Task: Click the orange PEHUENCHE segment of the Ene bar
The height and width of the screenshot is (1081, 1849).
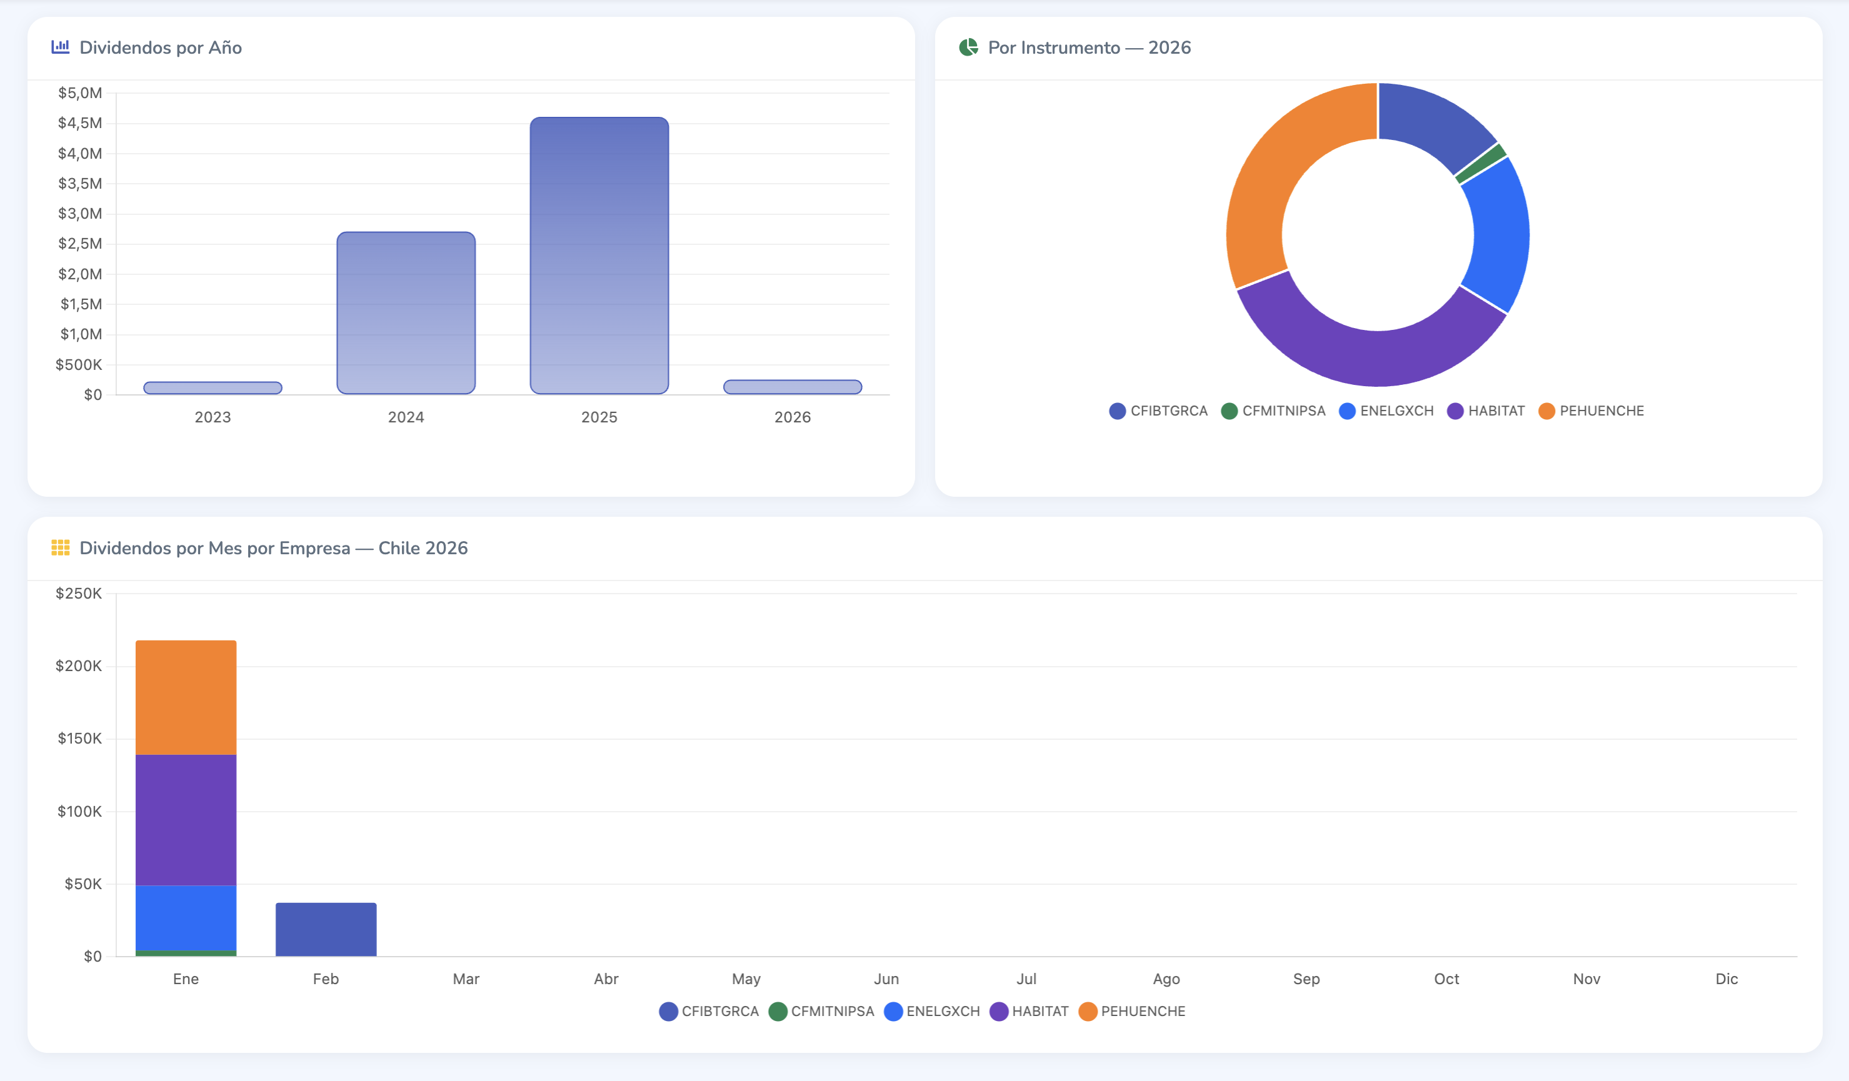Action: 186,697
